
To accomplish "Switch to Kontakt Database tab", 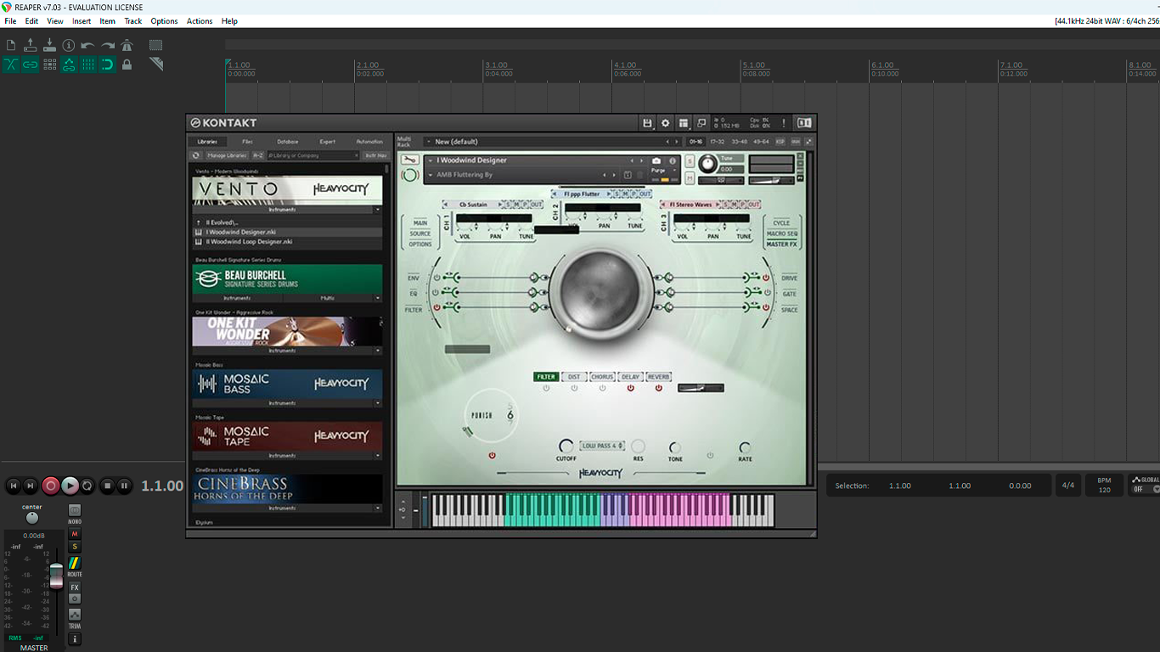I will (287, 142).
